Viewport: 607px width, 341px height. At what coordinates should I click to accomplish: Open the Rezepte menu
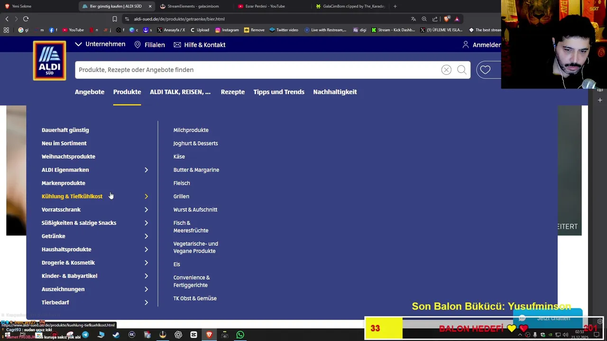[x=233, y=92]
